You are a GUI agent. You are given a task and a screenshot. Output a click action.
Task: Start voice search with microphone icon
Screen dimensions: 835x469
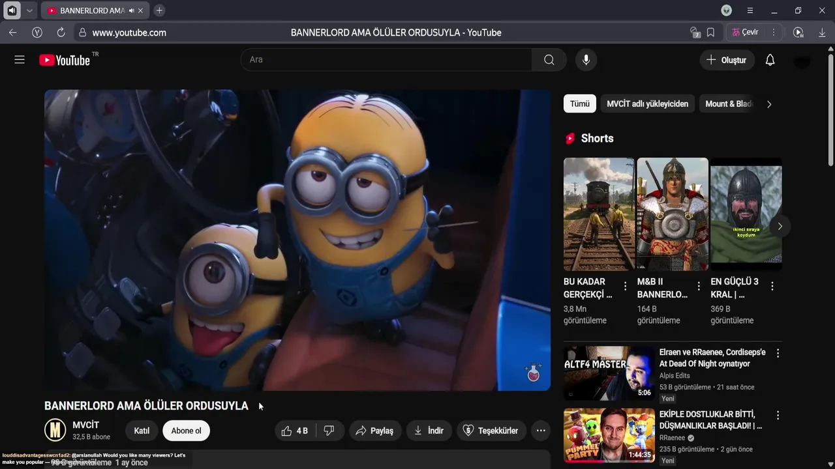pos(586,60)
